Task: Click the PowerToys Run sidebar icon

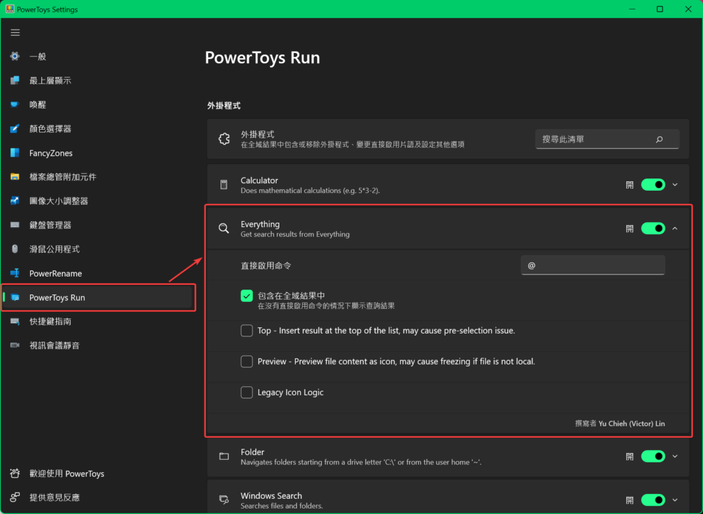Action: click(15, 298)
